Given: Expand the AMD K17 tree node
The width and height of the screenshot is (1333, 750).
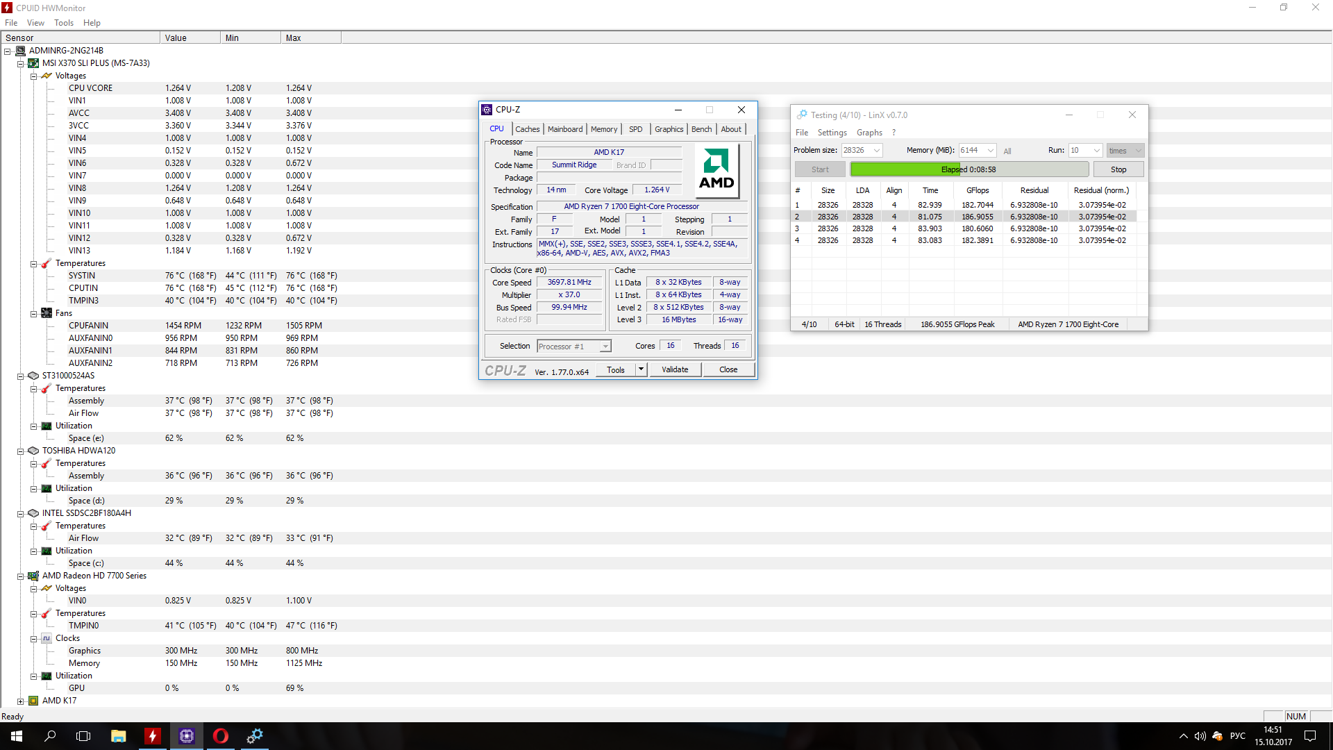Looking at the screenshot, I should 20,701.
